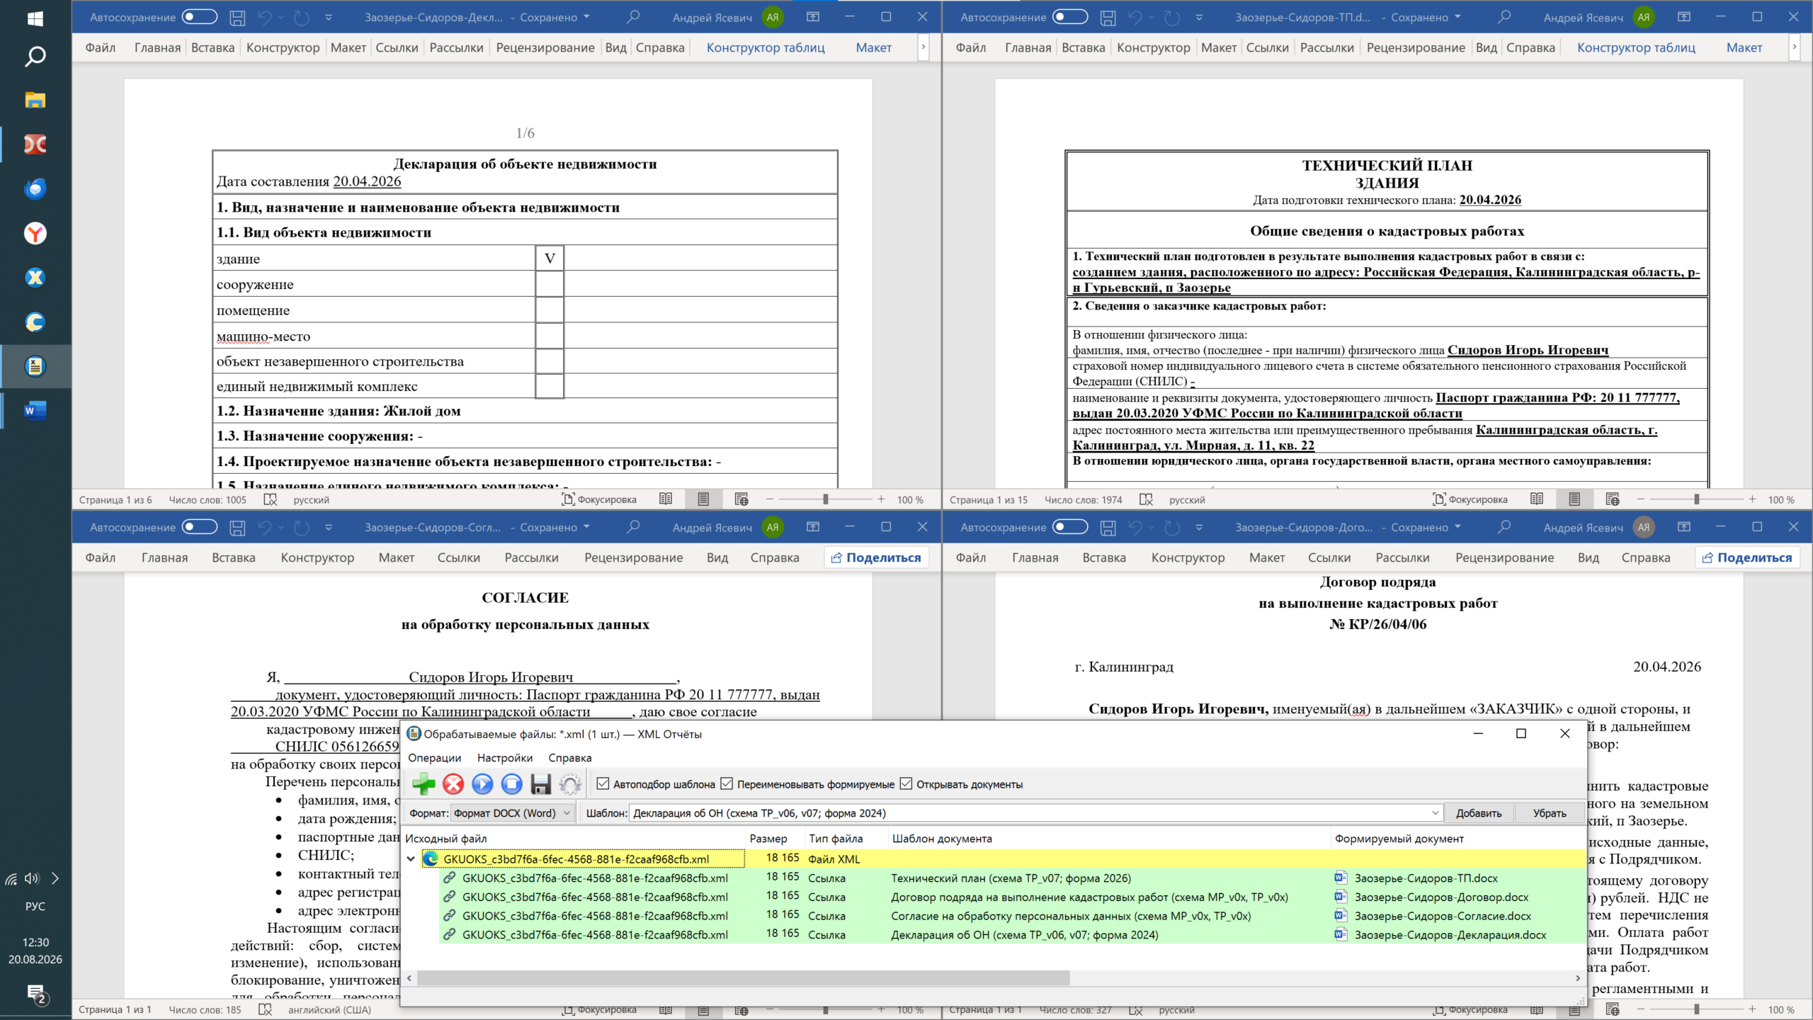Open Сохранено dropdown in Декларация title

pos(555,17)
